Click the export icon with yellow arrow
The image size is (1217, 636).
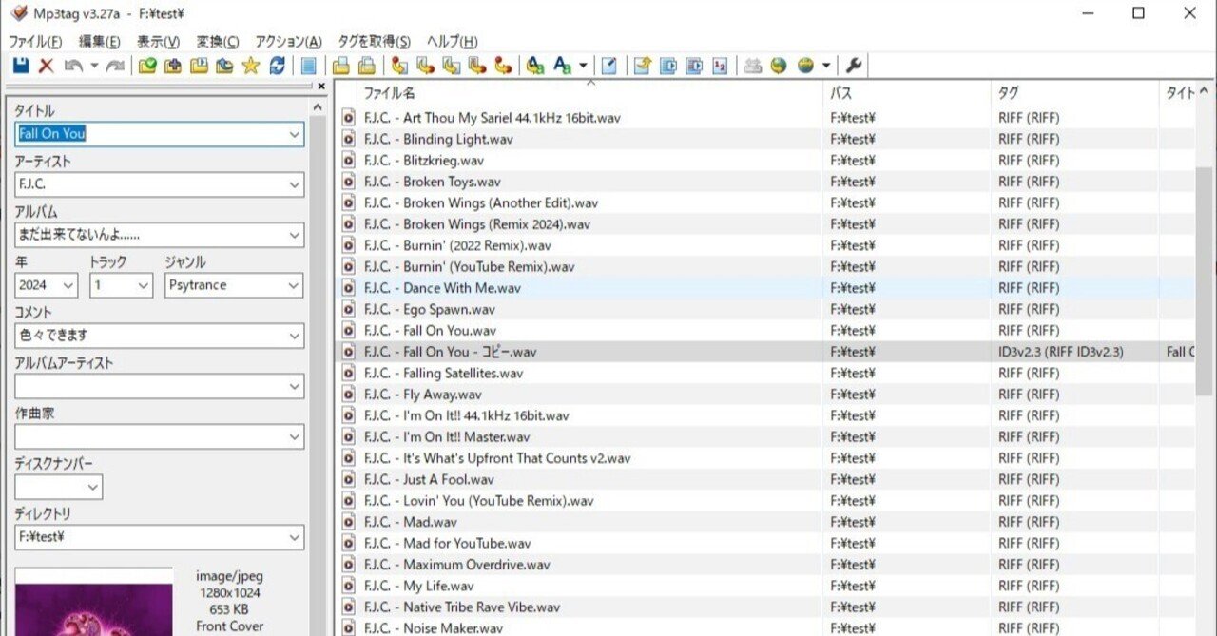643,66
